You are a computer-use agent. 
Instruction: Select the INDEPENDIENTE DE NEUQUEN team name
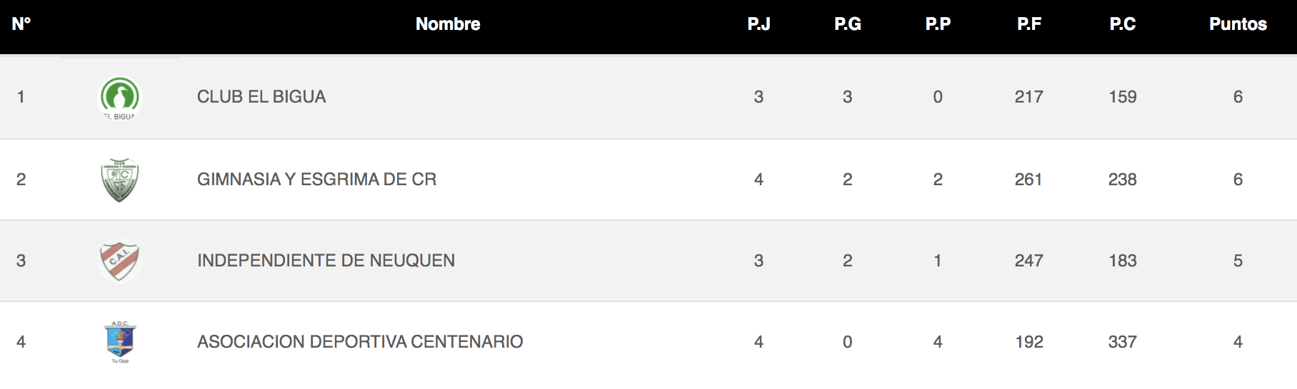click(326, 261)
